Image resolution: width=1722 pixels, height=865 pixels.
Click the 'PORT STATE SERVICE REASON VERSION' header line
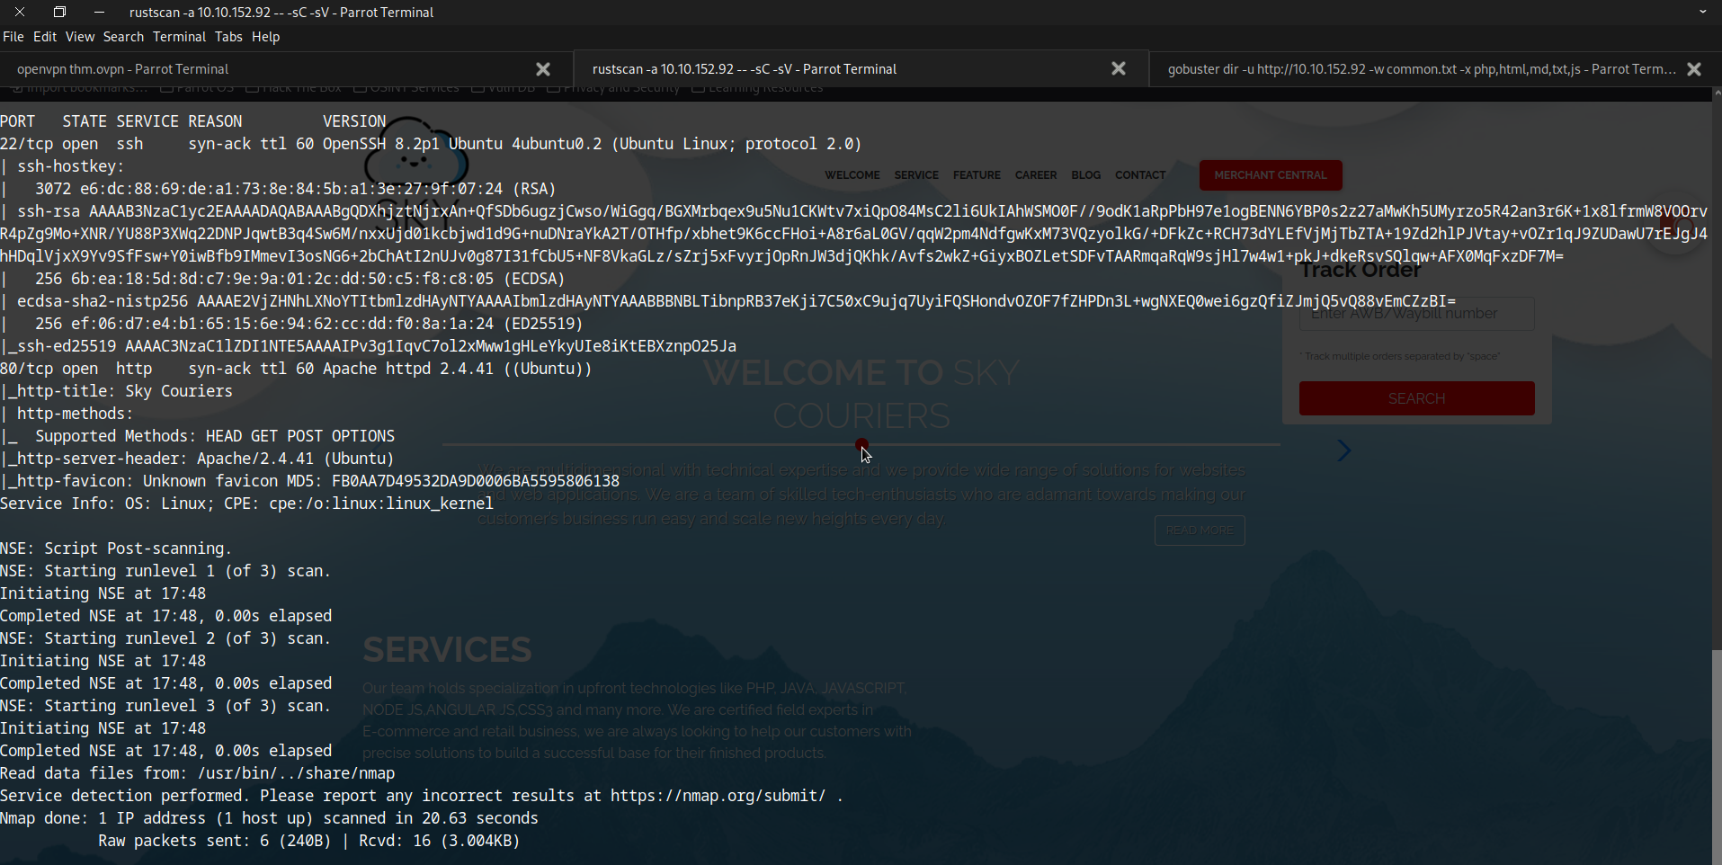coord(192,121)
